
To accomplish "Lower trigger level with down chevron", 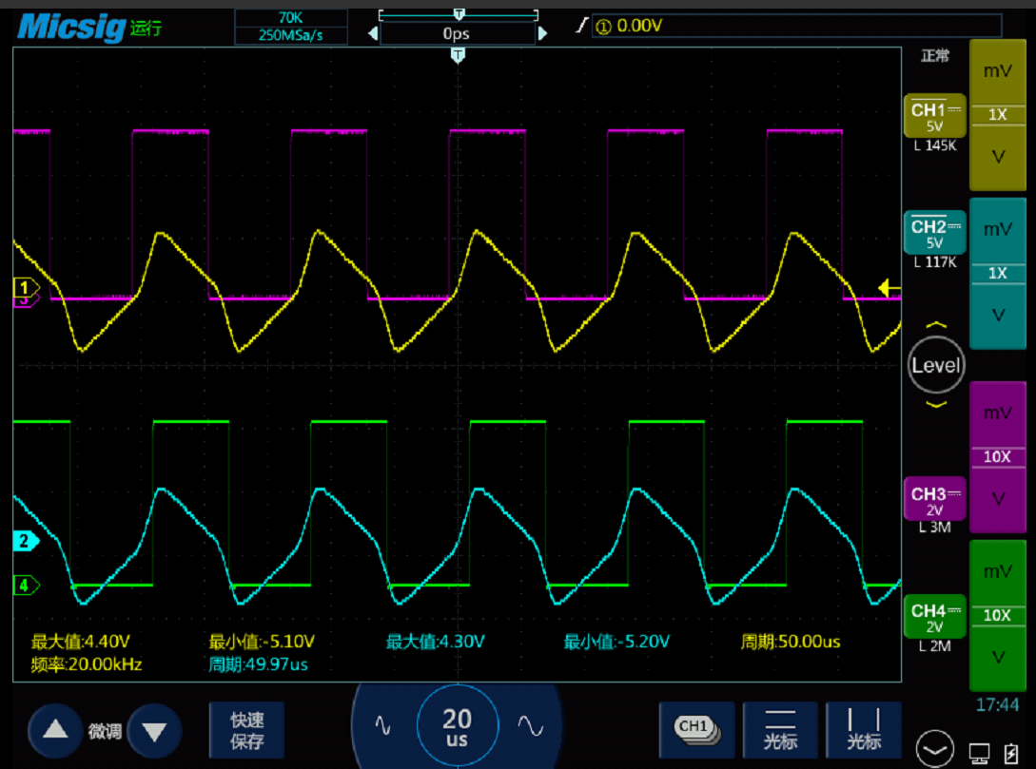I will (x=936, y=404).
